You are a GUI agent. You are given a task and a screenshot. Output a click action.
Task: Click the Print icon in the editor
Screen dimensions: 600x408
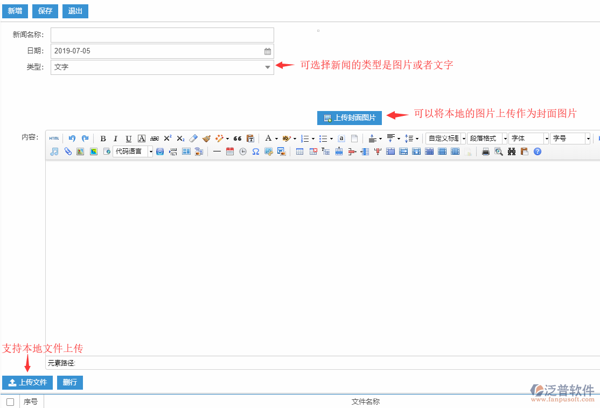point(485,151)
